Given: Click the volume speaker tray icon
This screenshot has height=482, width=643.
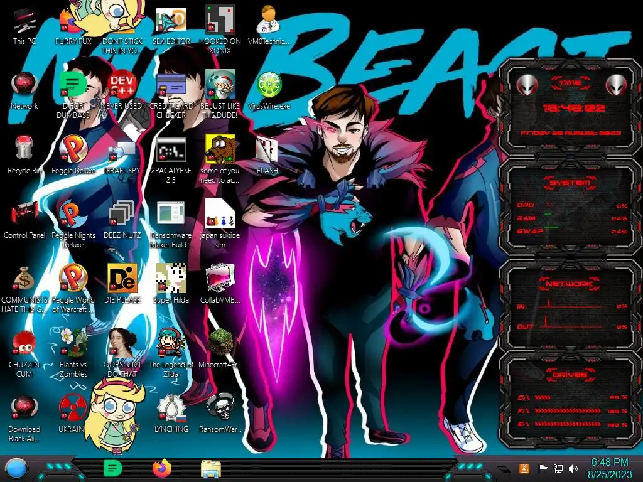Looking at the screenshot, I should click(x=573, y=468).
